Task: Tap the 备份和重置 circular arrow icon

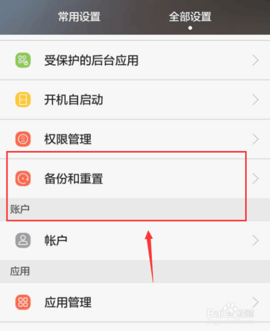Action: tap(23, 178)
